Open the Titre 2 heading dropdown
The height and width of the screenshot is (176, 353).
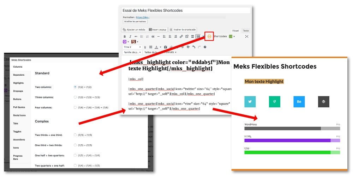pos(132,47)
